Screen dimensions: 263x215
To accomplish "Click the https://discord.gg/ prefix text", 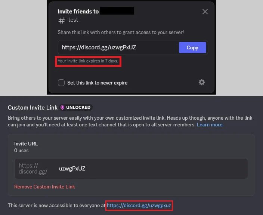I will [x=33, y=169].
